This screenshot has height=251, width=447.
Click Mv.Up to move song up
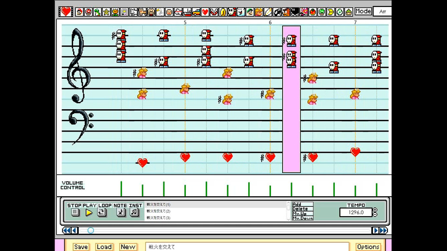click(303, 213)
